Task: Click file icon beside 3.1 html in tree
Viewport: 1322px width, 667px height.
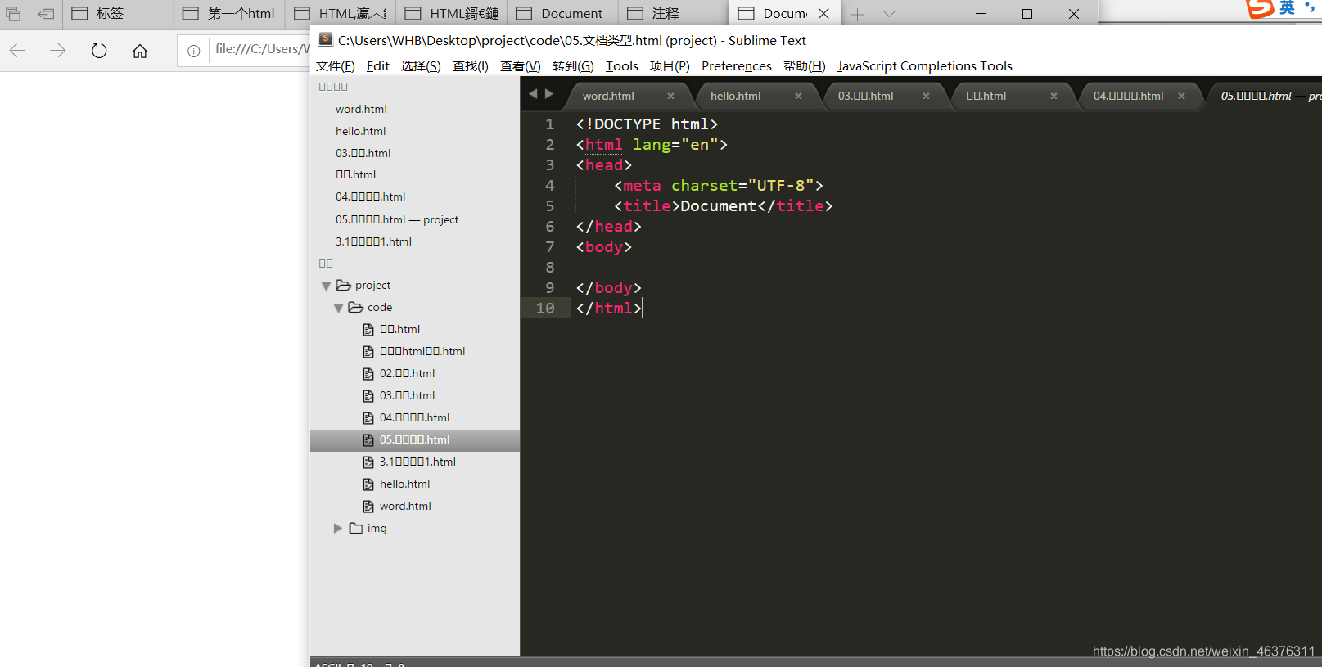Action: click(368, 462)
